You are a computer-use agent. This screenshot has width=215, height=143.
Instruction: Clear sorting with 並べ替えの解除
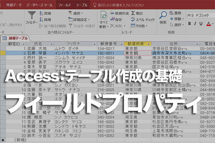point(53,26)
